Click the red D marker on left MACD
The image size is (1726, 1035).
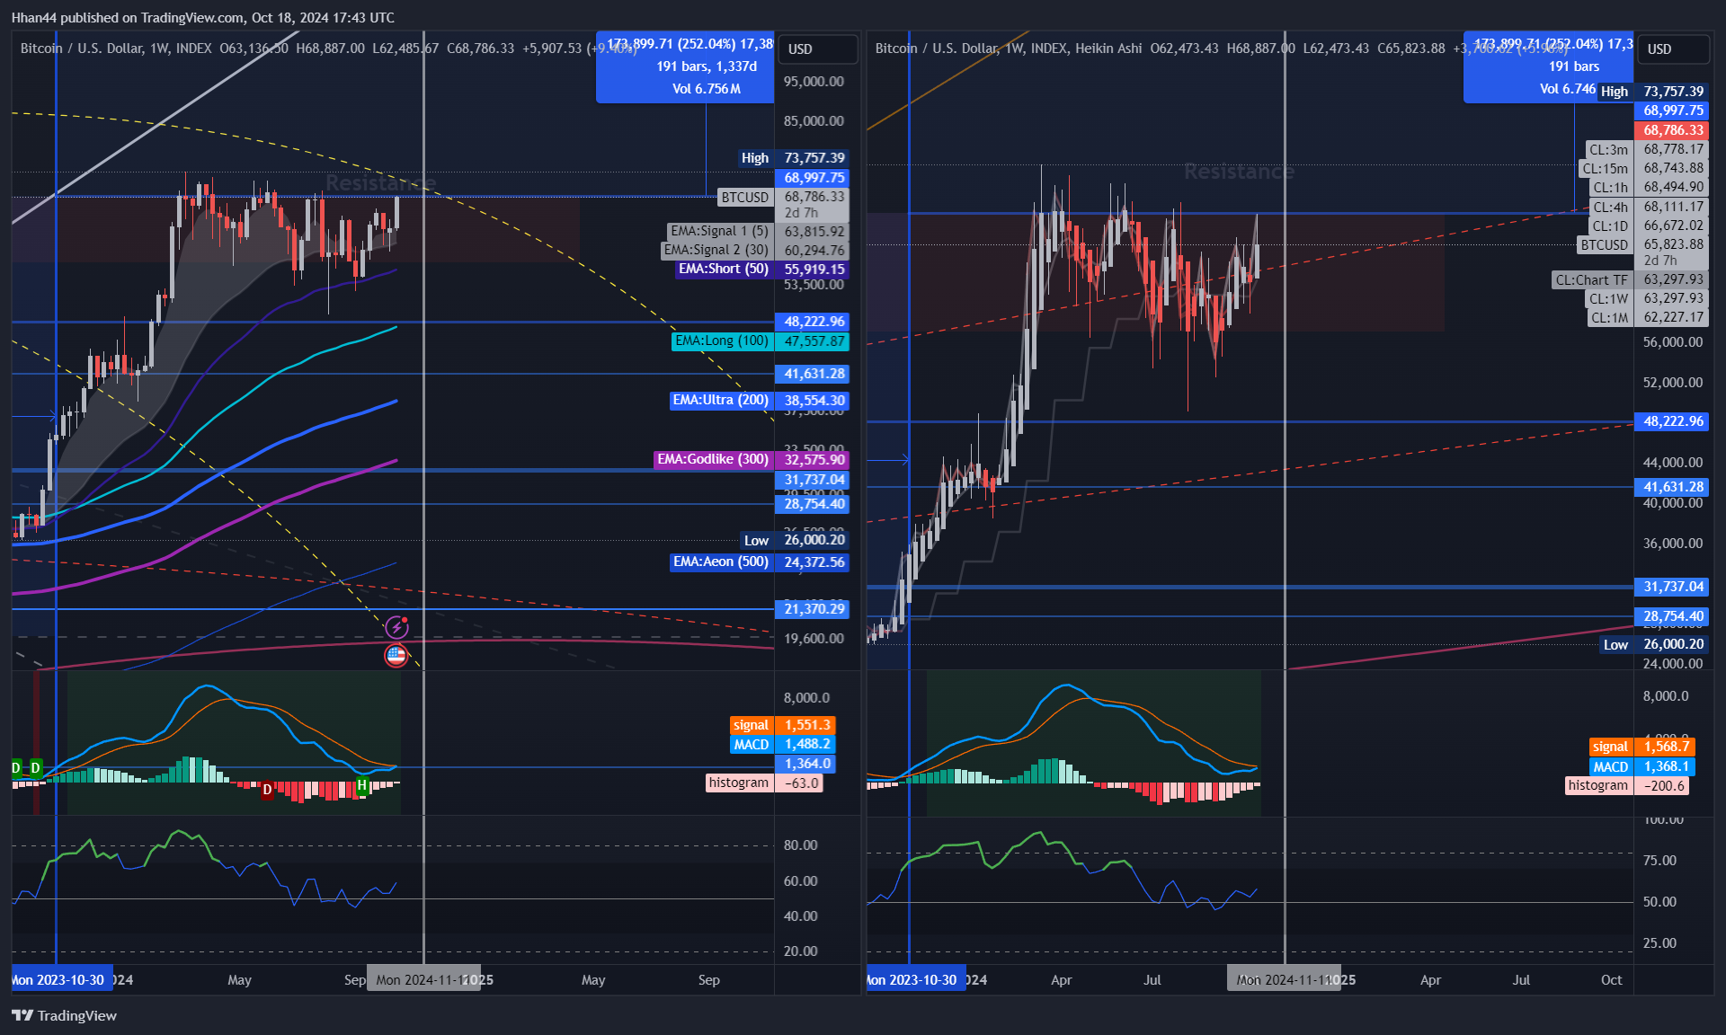point(267,790)
